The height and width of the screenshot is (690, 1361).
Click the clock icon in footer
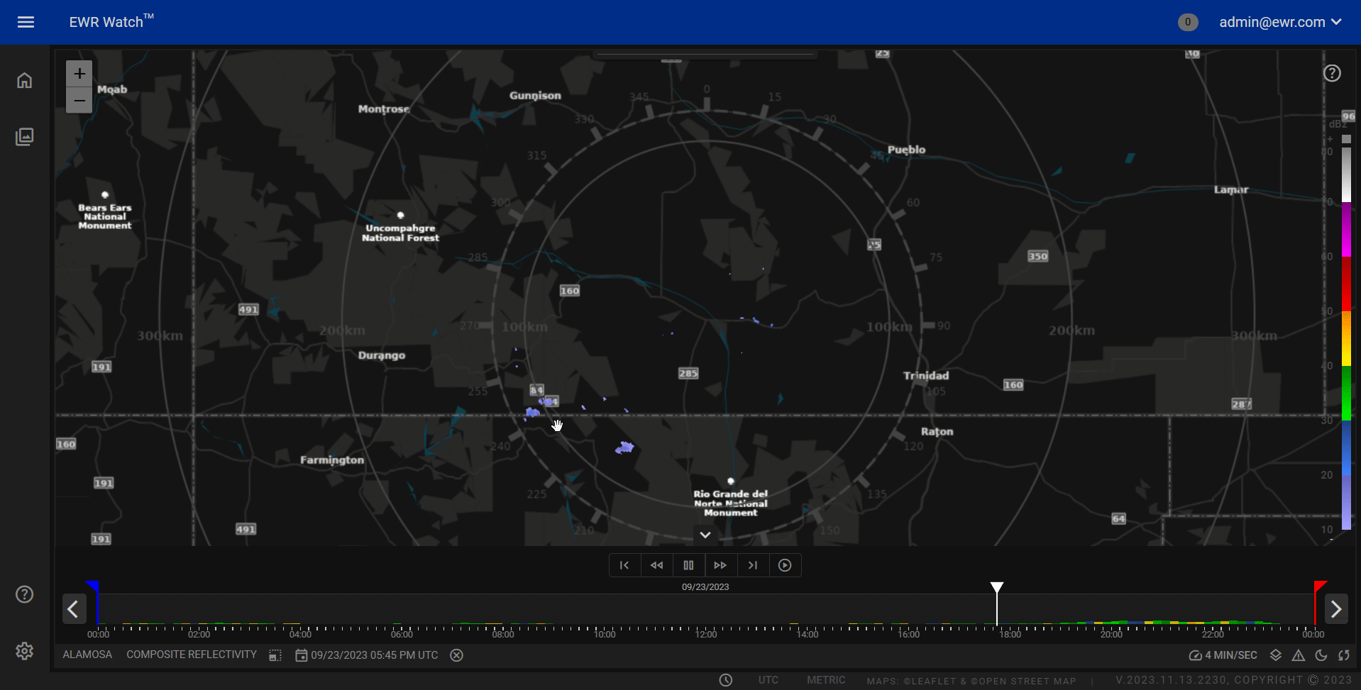[726, 680]
